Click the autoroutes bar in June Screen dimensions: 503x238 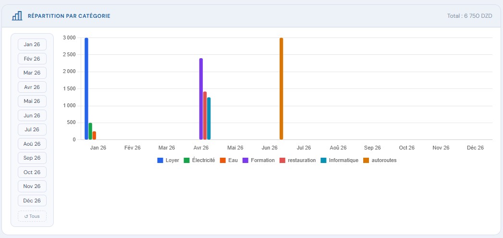pyautogui.click(x=282, y=88)
